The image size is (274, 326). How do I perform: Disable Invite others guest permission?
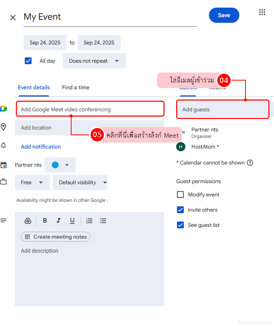coord(180,210)
